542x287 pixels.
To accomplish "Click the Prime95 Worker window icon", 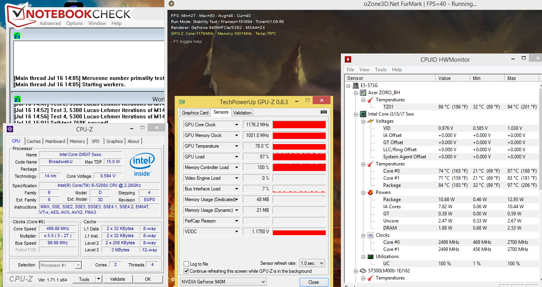I will click(17, 99).
